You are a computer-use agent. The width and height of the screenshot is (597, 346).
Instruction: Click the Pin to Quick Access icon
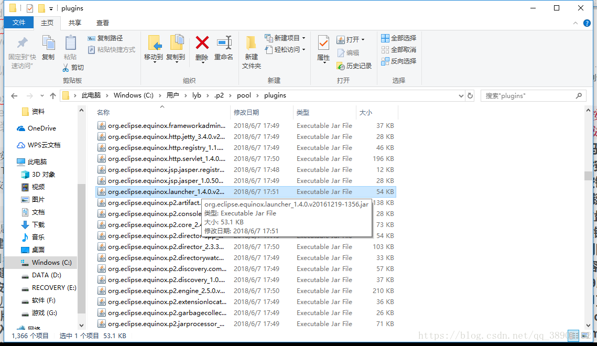point(22,42)
